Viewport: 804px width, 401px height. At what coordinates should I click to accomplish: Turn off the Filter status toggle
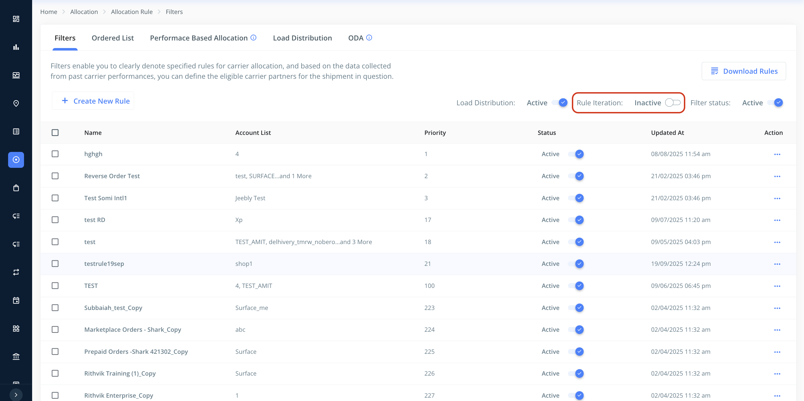coord(775,103)
